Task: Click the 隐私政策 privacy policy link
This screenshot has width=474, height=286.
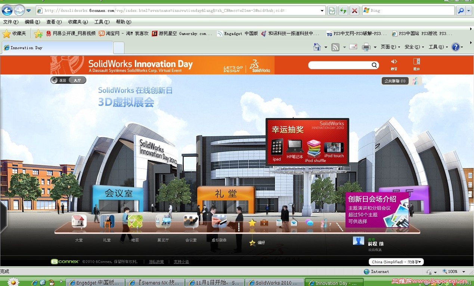Action: point(157,262)
